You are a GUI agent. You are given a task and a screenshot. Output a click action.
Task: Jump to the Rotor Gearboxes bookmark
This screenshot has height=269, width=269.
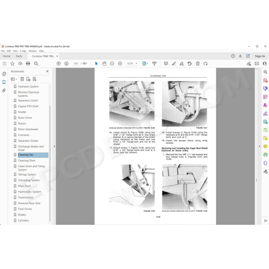tap(28, 129)
